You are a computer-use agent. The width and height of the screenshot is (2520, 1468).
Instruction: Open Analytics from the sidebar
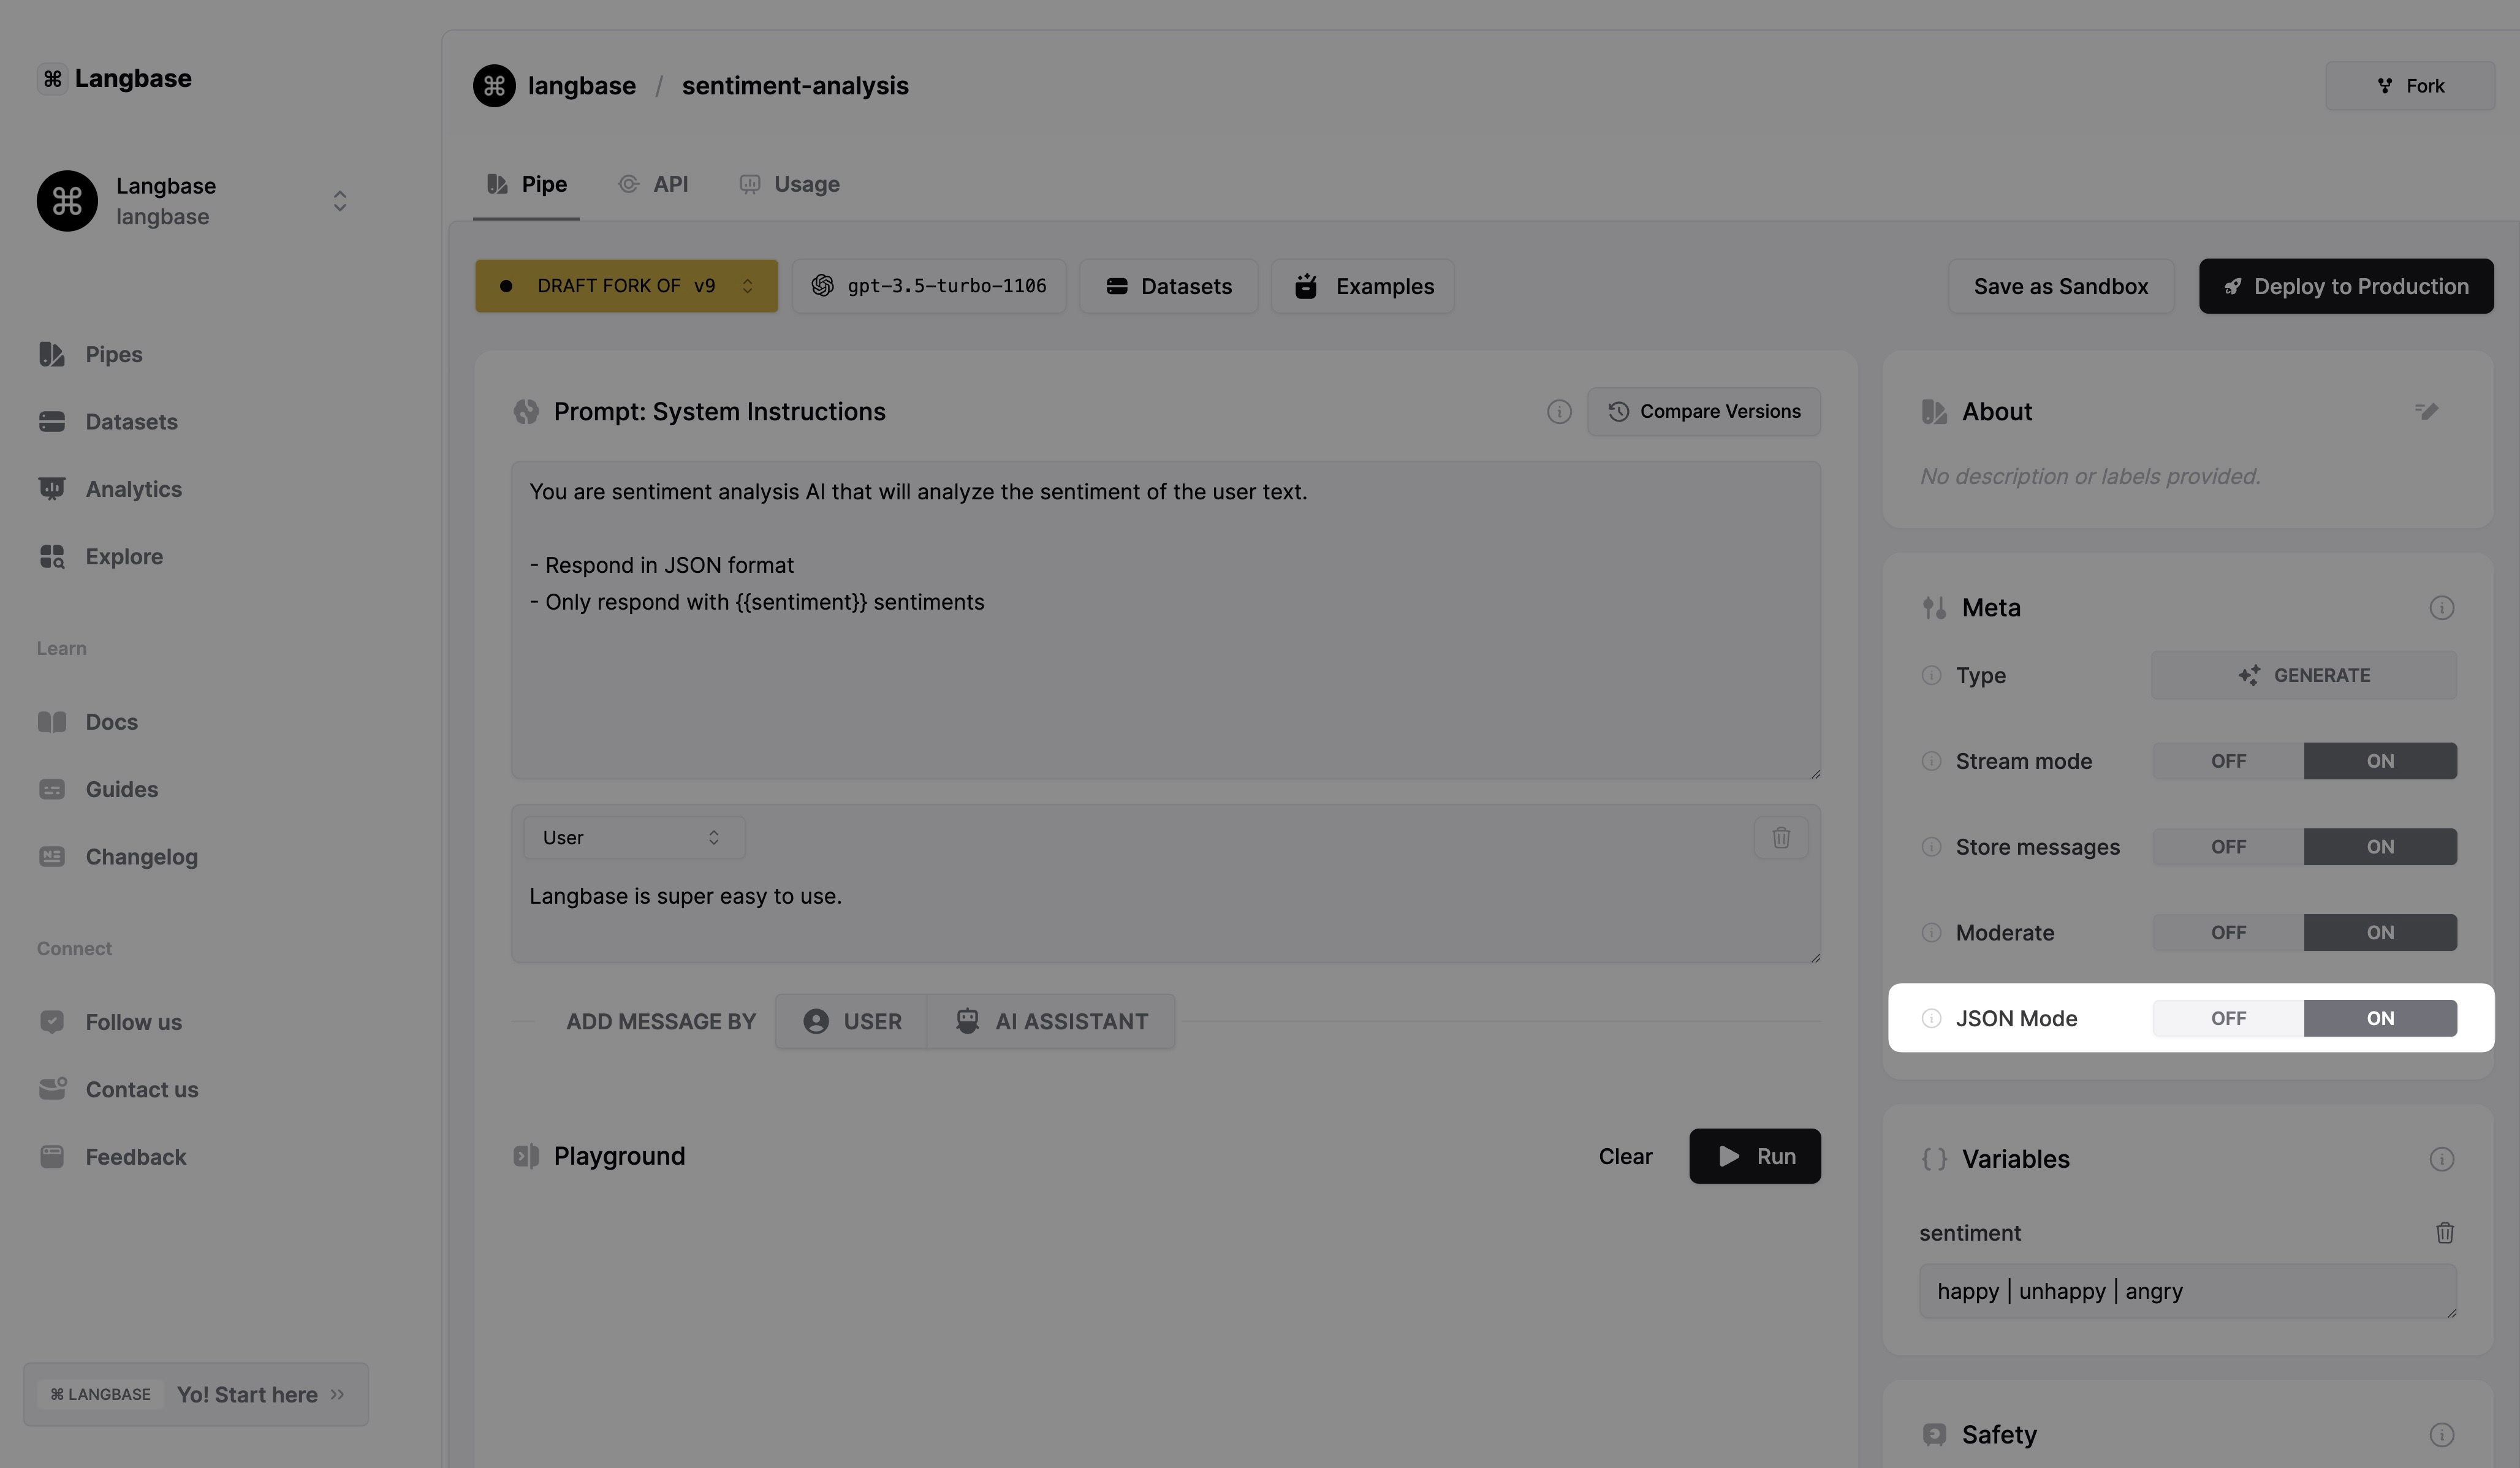(x=133, y=489)
